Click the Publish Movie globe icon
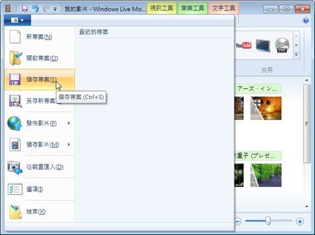The height and width of the screenshot is (235, 315). pyautogui.click(x=14, y=123)
